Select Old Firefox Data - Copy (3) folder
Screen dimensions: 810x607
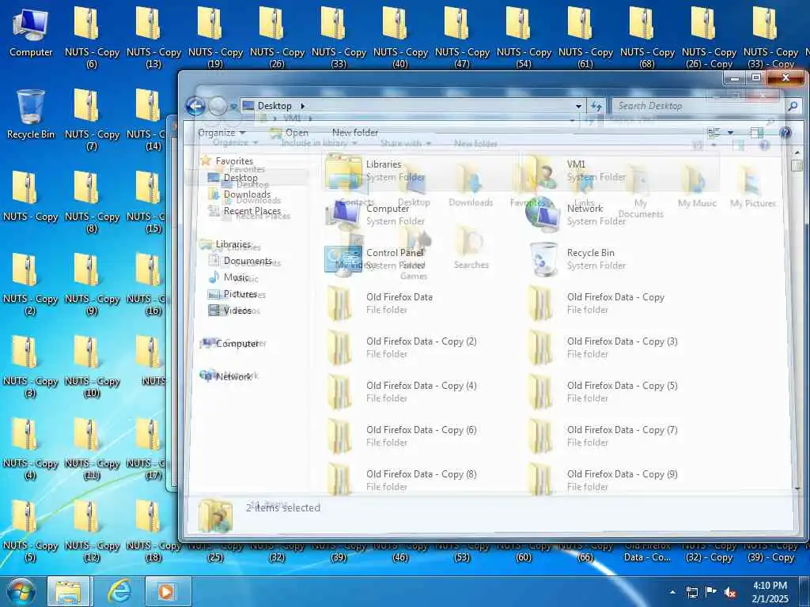pyautogui.click(x=620, y=348)
